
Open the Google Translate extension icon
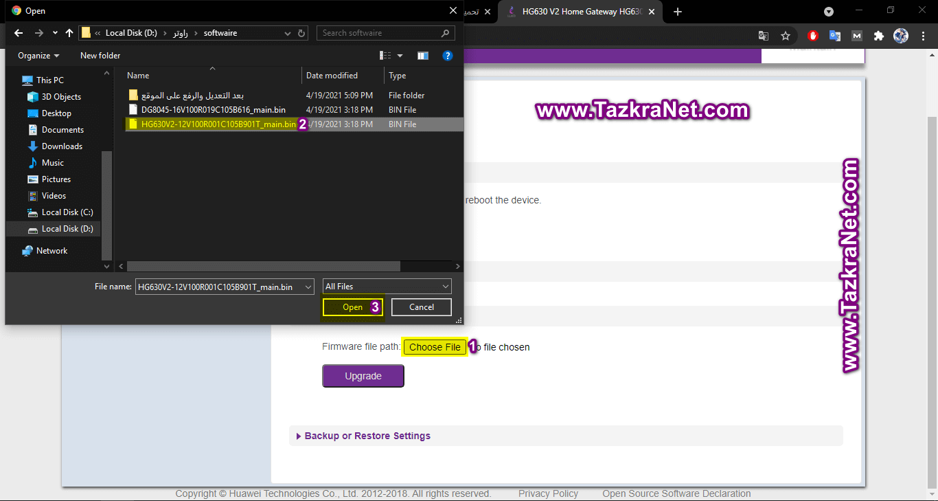click(x=835, y=36)
